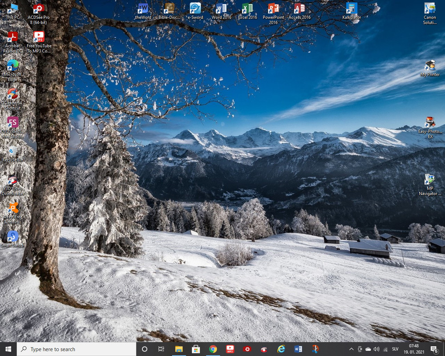
Task: Open the red camera-lens taskbar app
Action: coord(247,349)
